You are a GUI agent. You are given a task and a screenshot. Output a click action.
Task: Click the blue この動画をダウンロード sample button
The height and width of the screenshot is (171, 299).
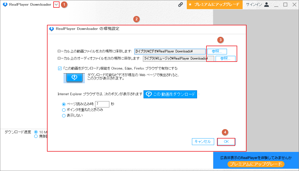pyautogui.click(x=170, y=94)
